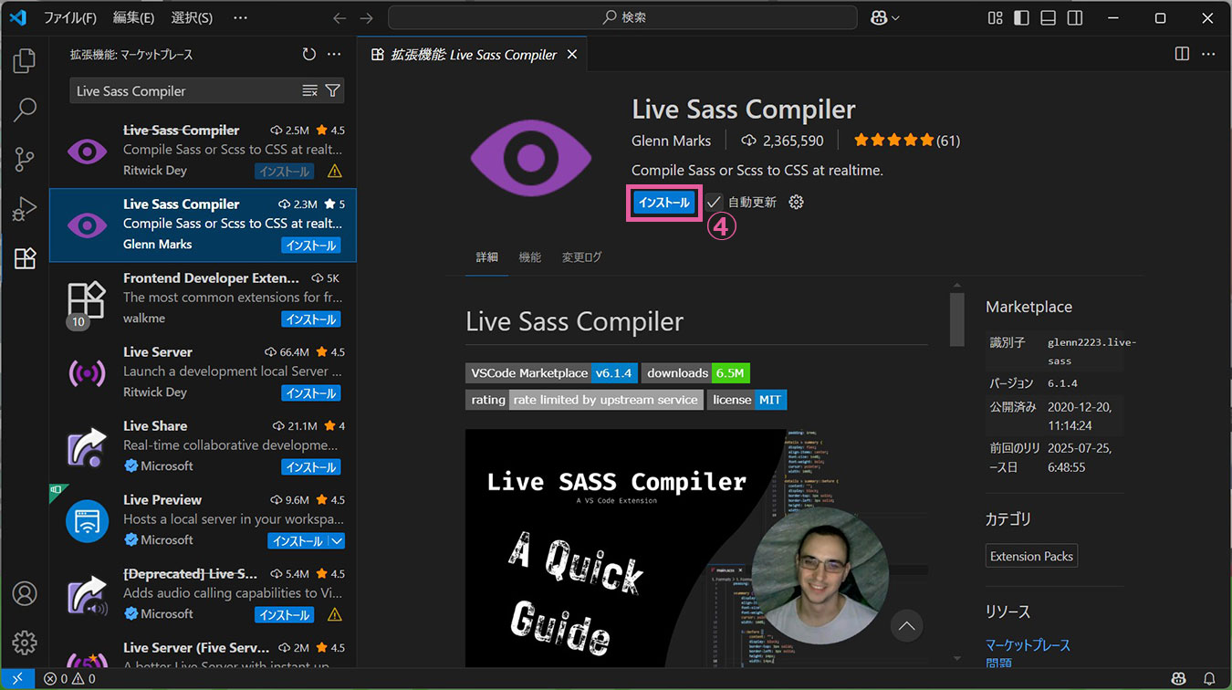Click the extensions search input field
This screenshot has width=1232, height=690.
[x=185, y=90]
